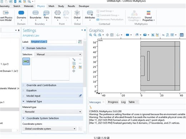
Task: Click Create Selection icon beside the domain list
Action: click(x=74, y=60)
